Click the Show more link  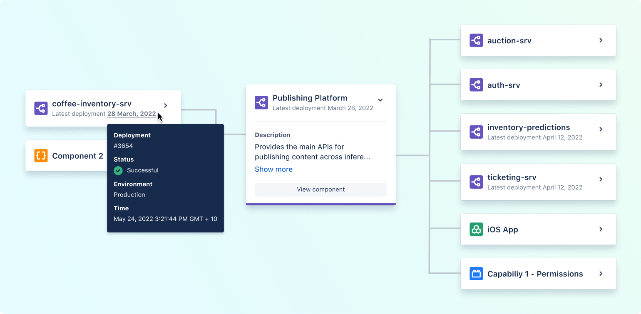[273, 169]
